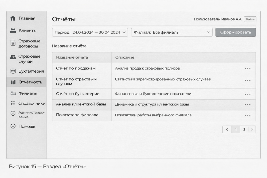267x178 pixels.
Task: Open the three-dot menu for Показатели филиала row
Action: [248, 115]
